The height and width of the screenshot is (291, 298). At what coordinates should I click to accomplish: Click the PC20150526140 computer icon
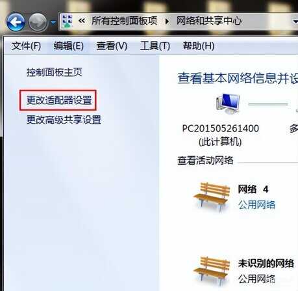(228, 104)
